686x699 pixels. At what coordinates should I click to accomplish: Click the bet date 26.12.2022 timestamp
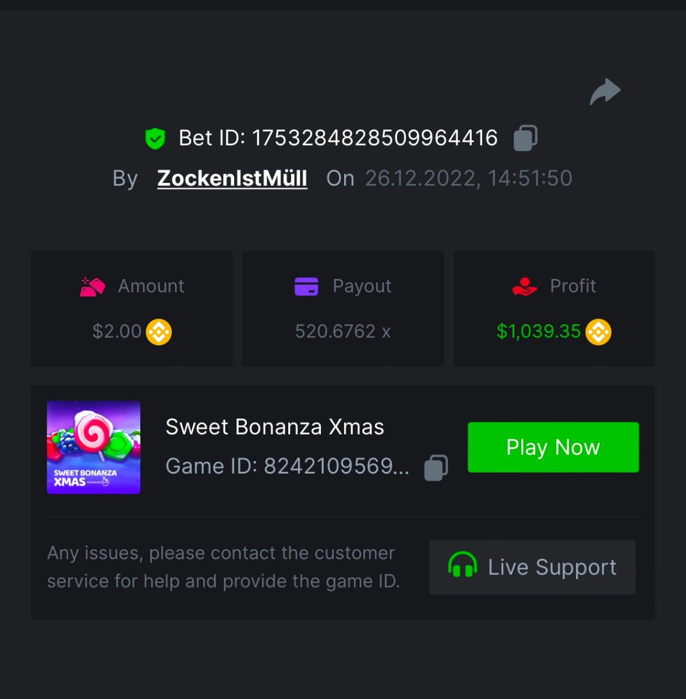(x=468, y=178)
